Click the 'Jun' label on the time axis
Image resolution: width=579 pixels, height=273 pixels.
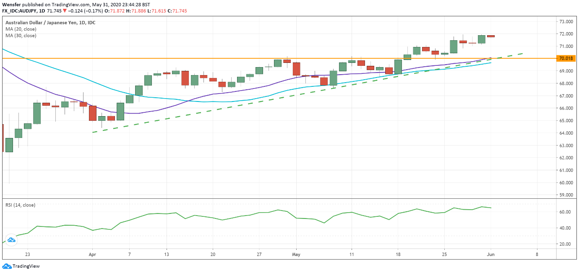(x=490, y=254)
